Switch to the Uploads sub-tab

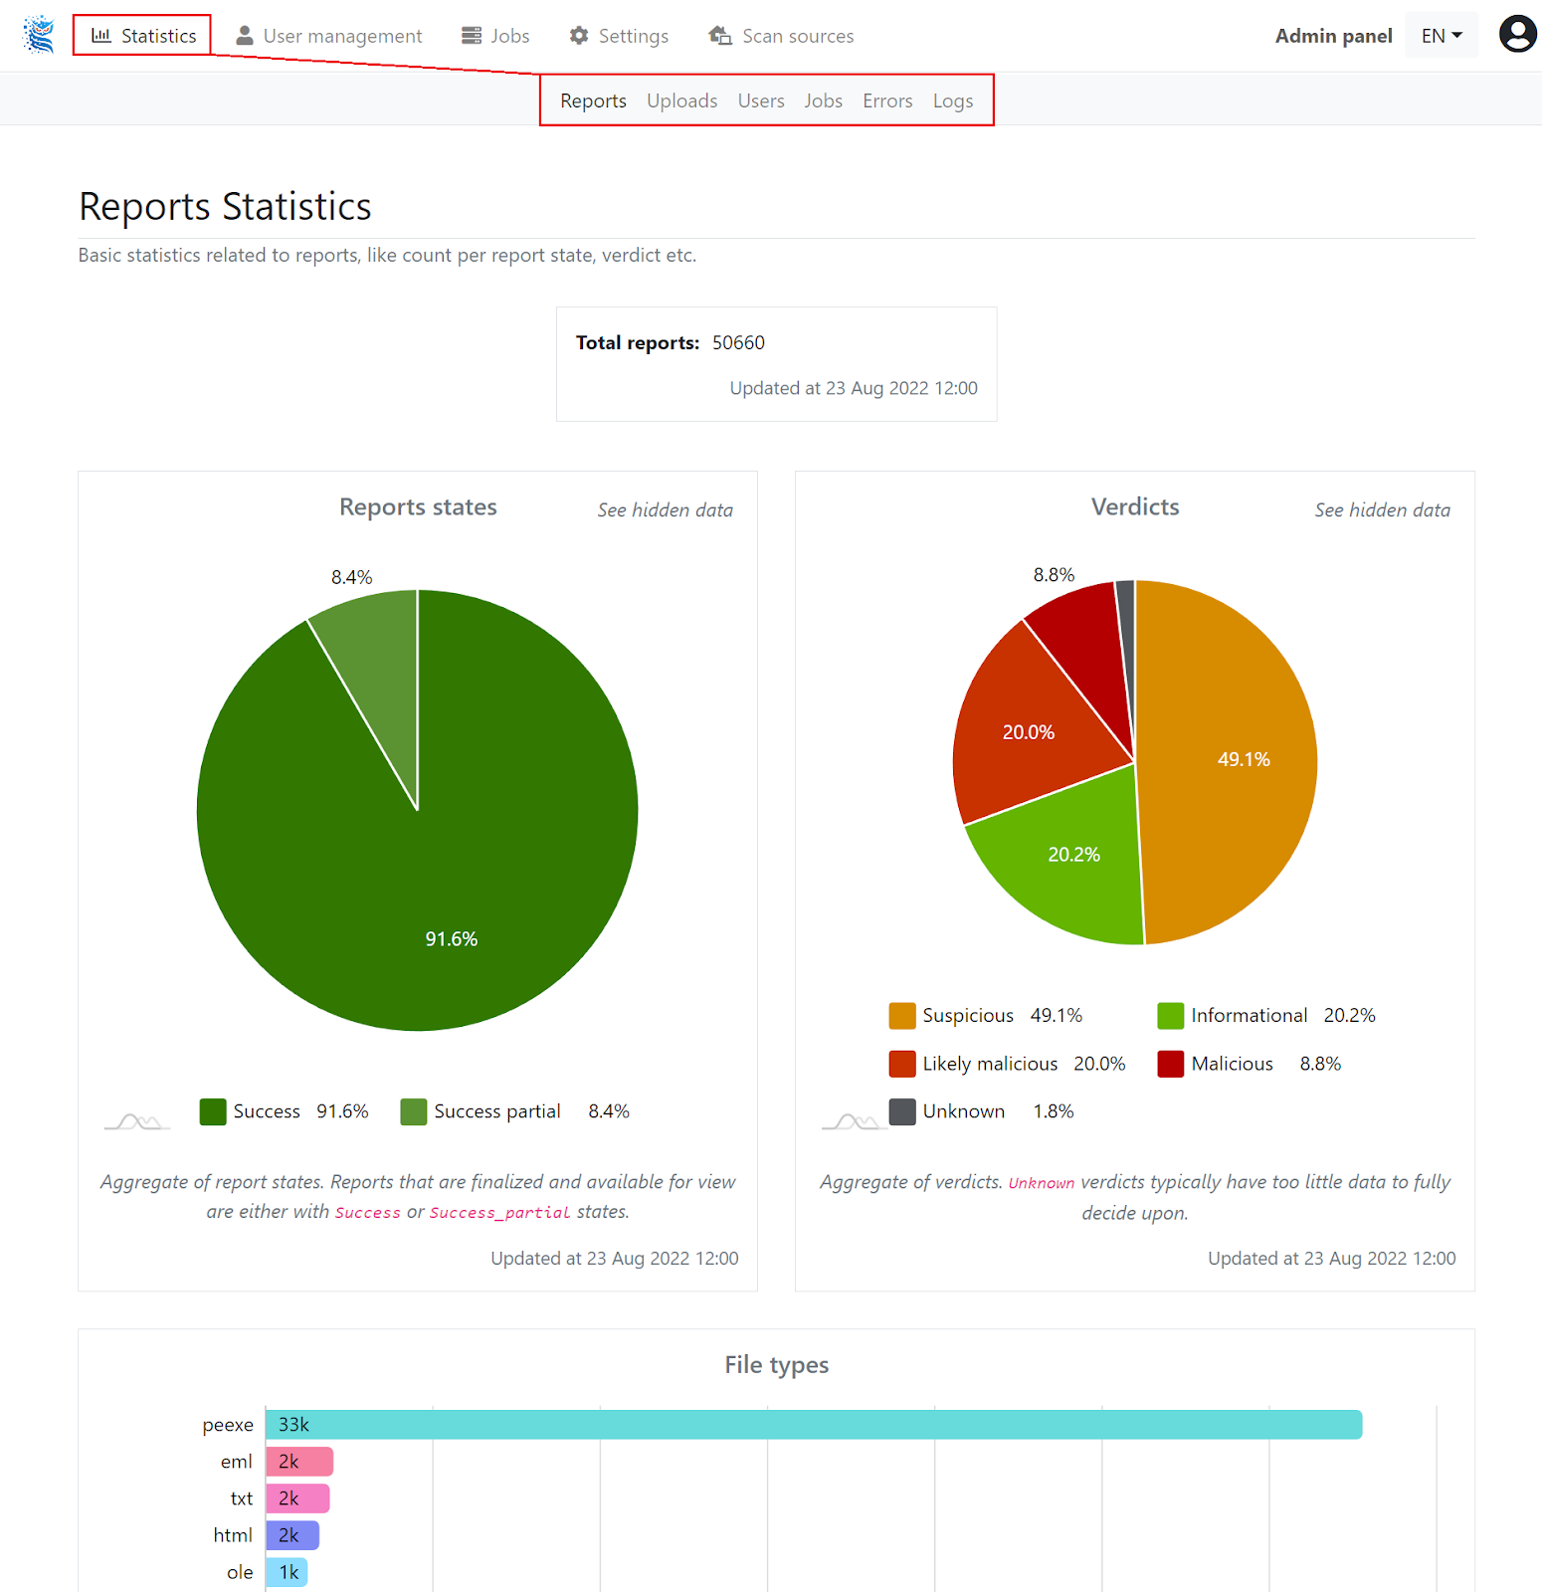coord(681,100)
